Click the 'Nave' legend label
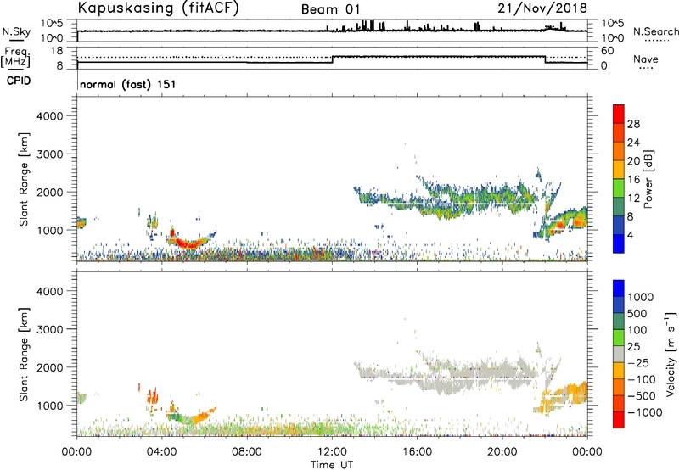679x470 pixels. (646, 59)
